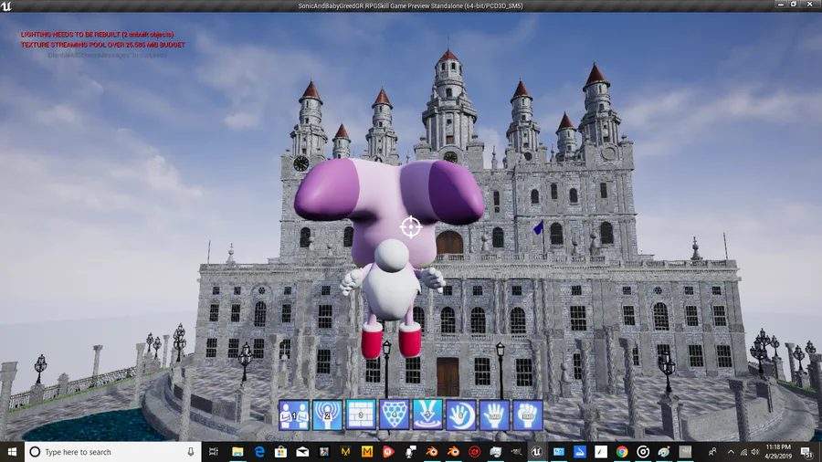The width and height of the screenshot is (822, 462).
Task: Open the Action Center notifications
Action: tap(806, 452)
